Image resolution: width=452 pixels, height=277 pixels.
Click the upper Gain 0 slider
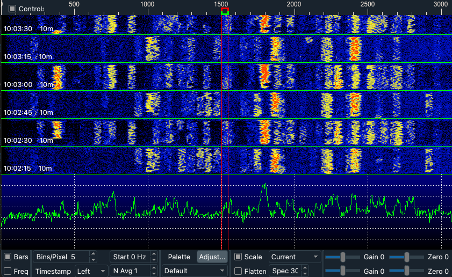(342, 257)
